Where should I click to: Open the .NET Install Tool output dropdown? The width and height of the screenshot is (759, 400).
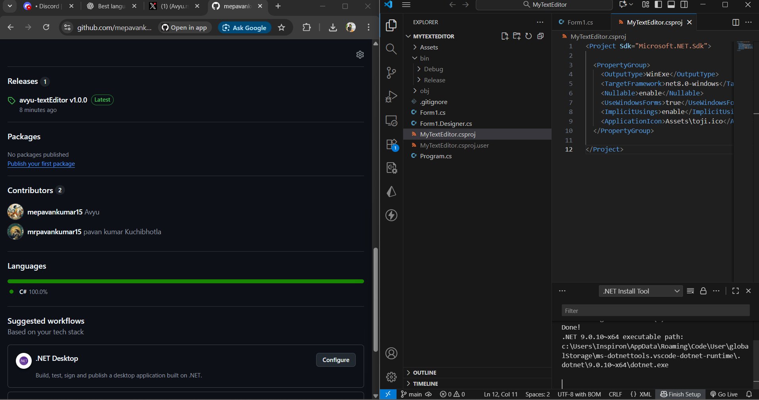(640, 291)
